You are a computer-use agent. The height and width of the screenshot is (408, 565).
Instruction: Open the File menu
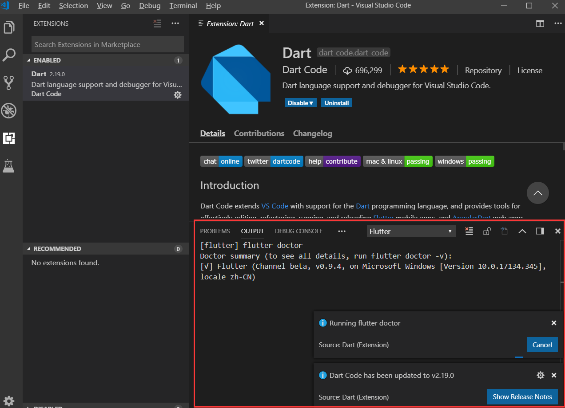pyautogui.click(x=24, y=6)
